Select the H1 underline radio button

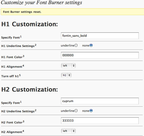[76, 45]
